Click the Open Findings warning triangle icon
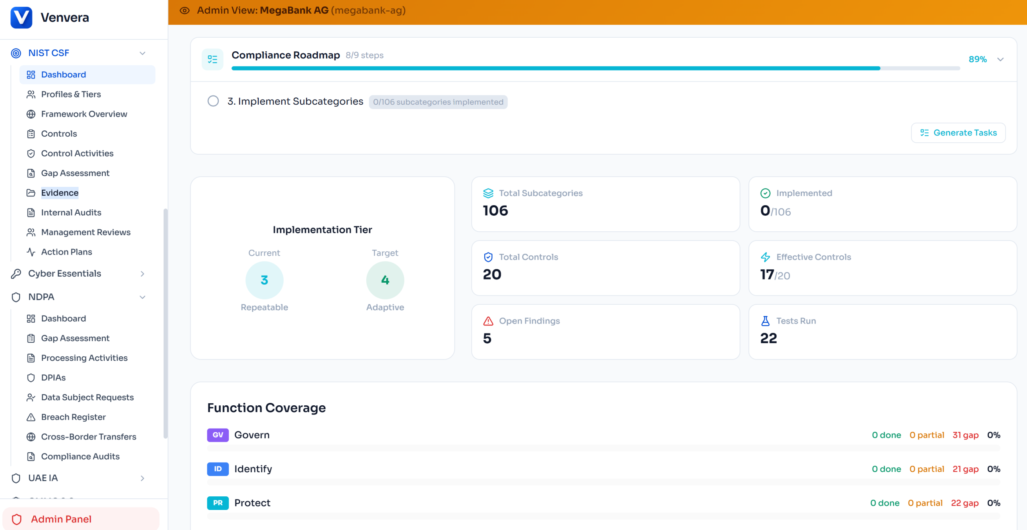Viewport: 1027px width, 530px height. click(488, 321)
